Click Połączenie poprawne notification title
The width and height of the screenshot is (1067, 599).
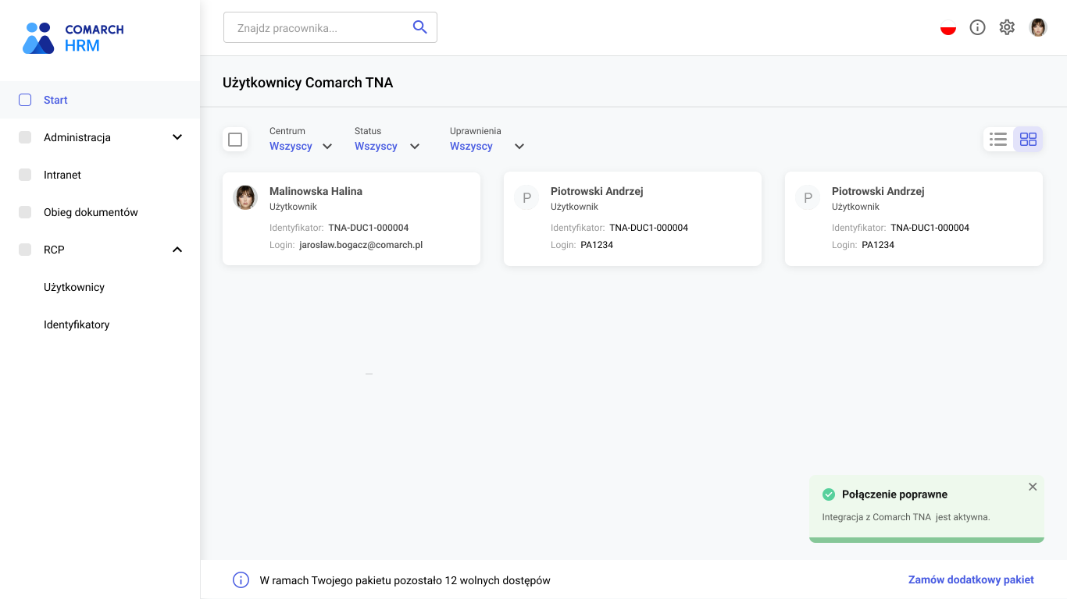(894, 494)
